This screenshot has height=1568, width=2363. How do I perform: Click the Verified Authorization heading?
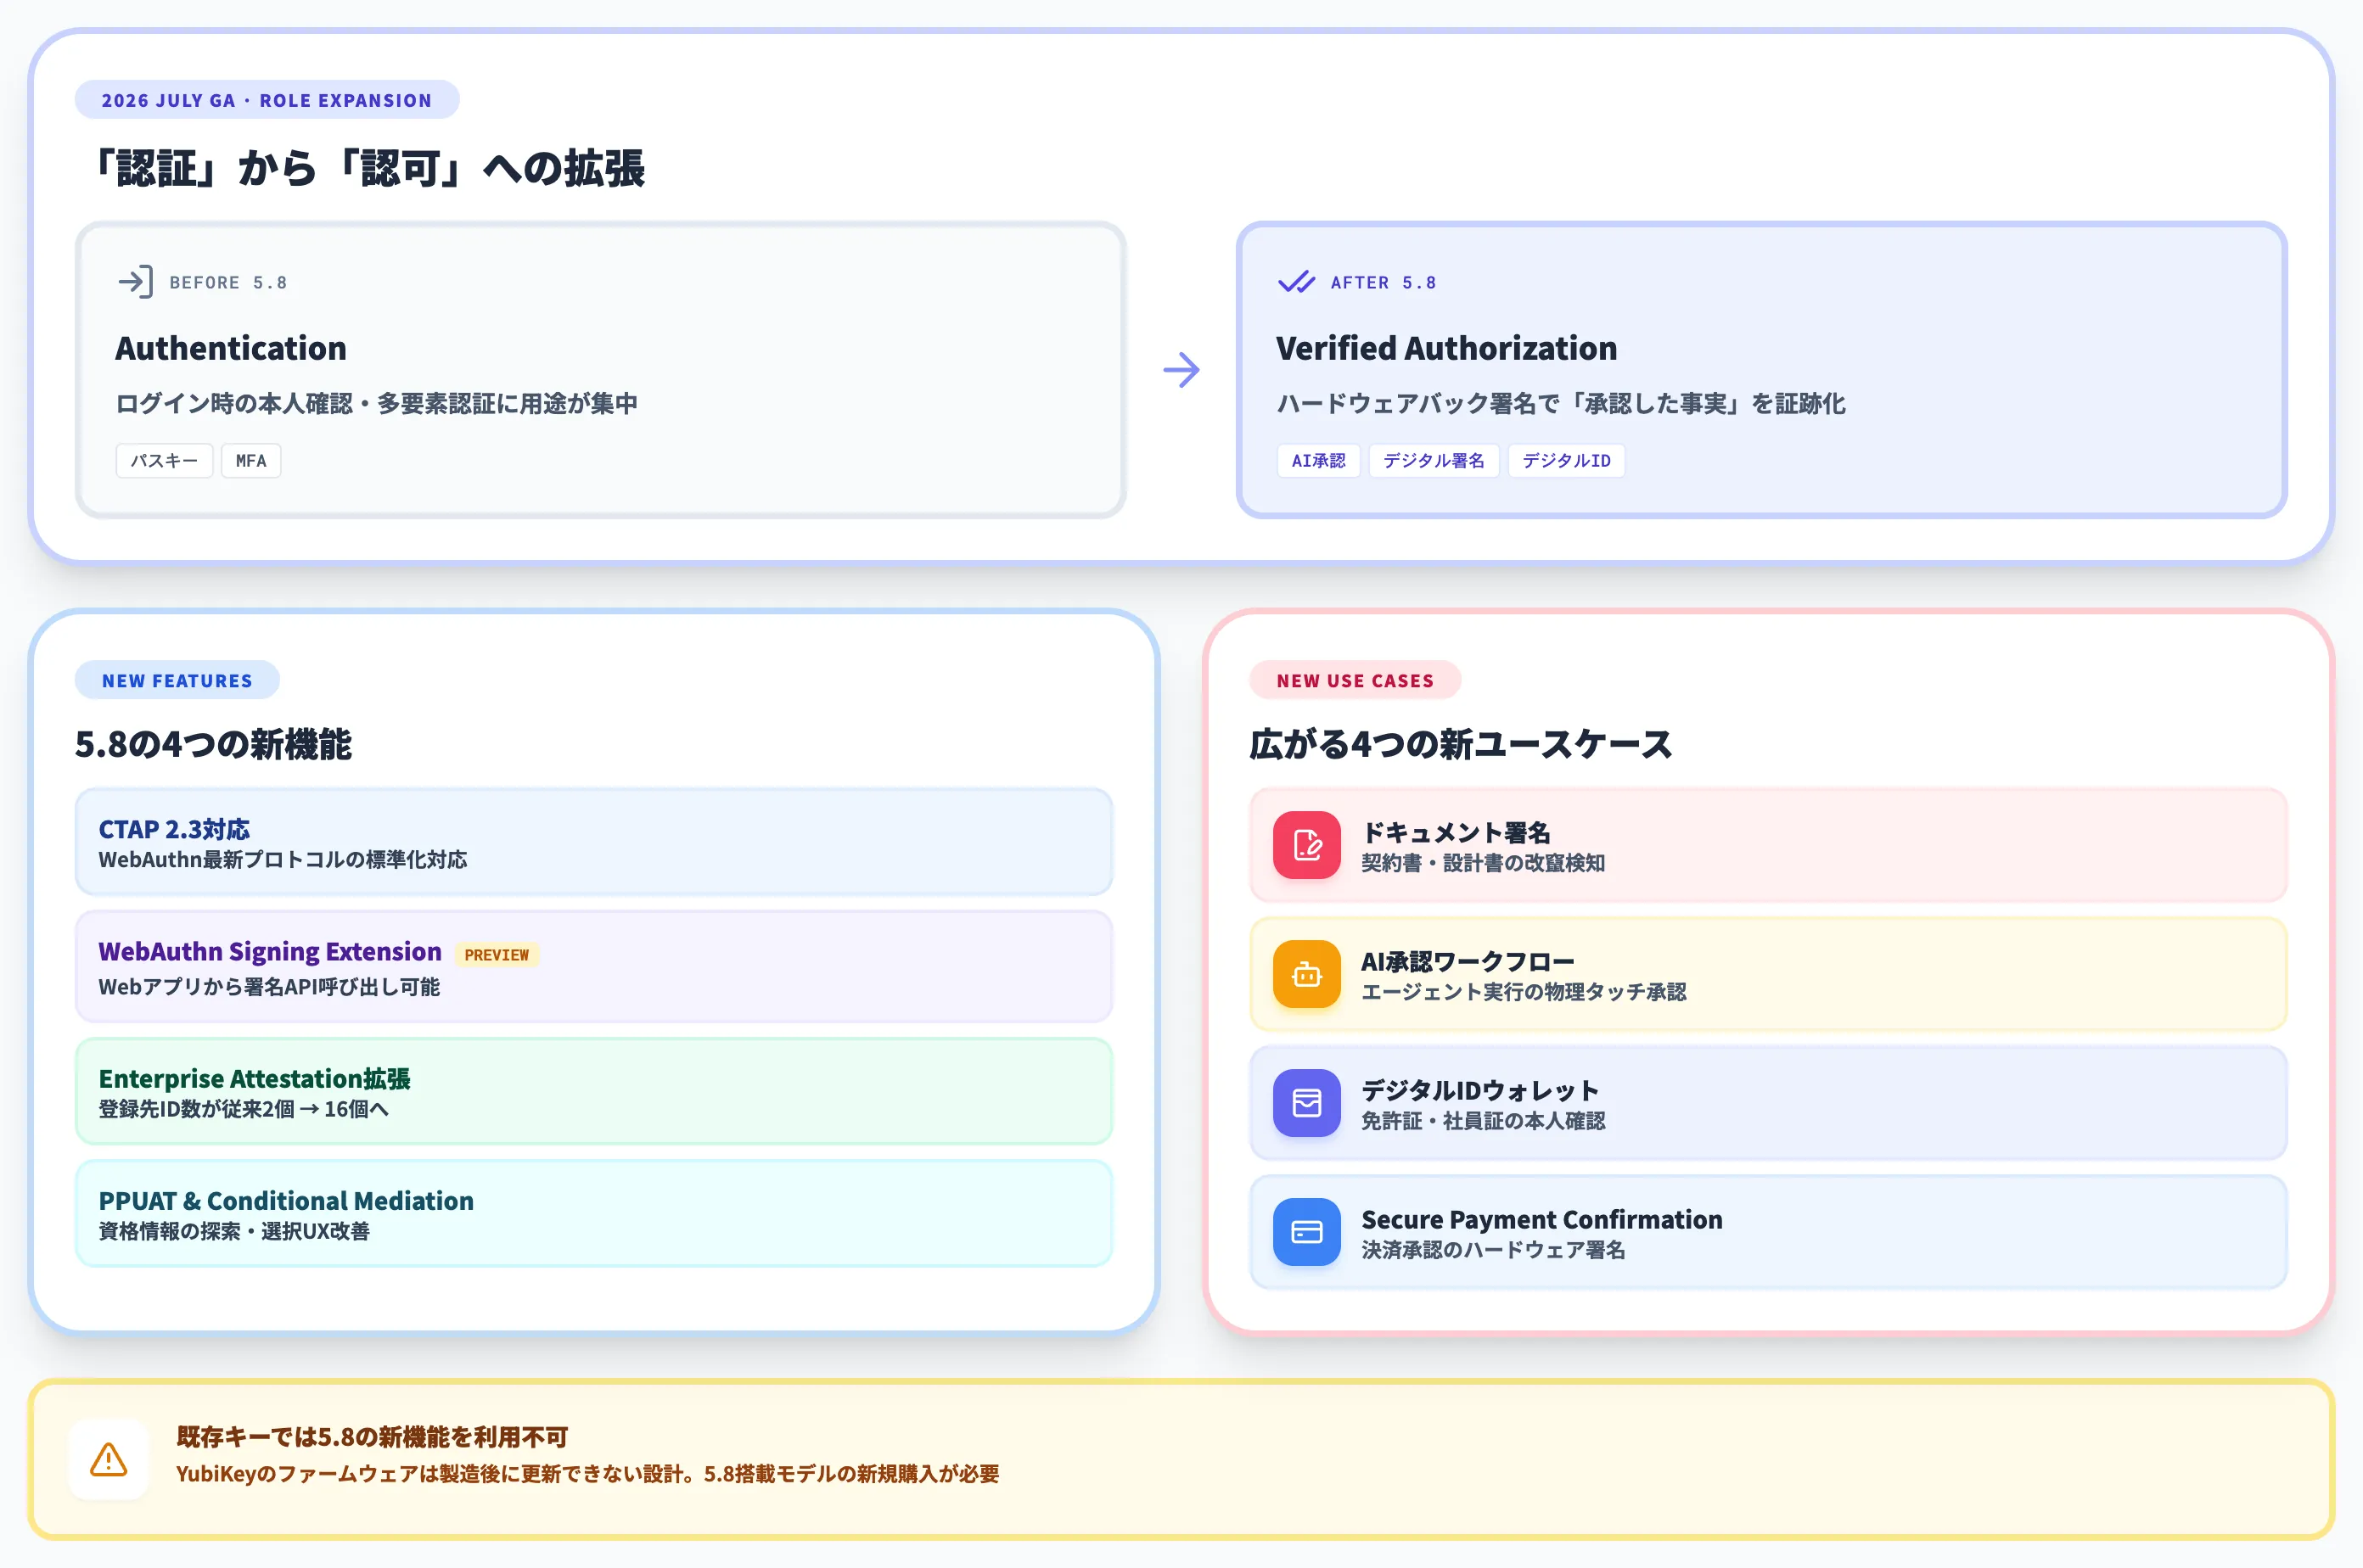pos(1445,348)
